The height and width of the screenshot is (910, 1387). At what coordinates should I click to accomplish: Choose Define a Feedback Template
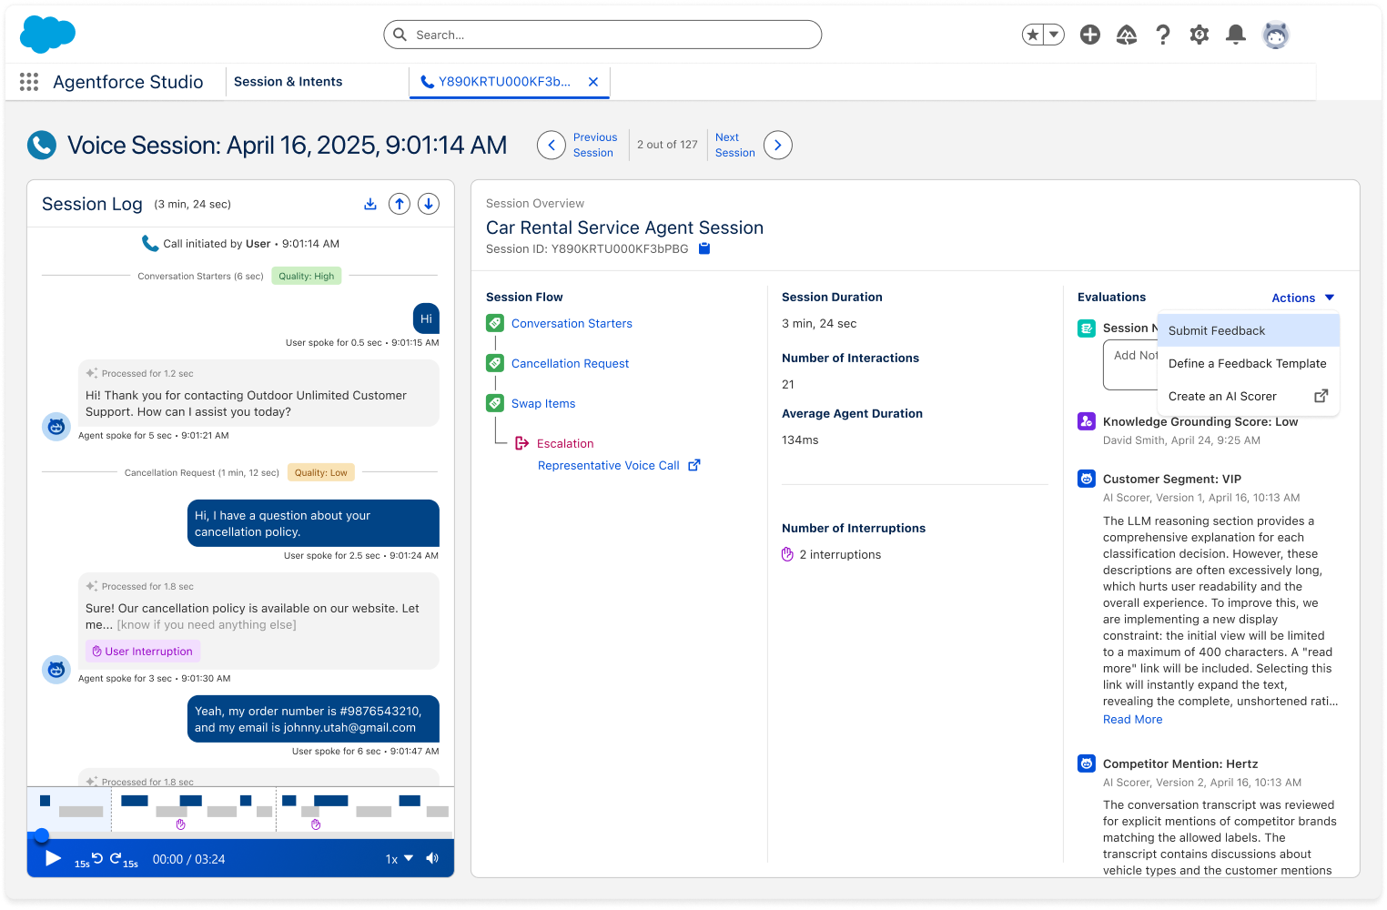[1249, 363]
